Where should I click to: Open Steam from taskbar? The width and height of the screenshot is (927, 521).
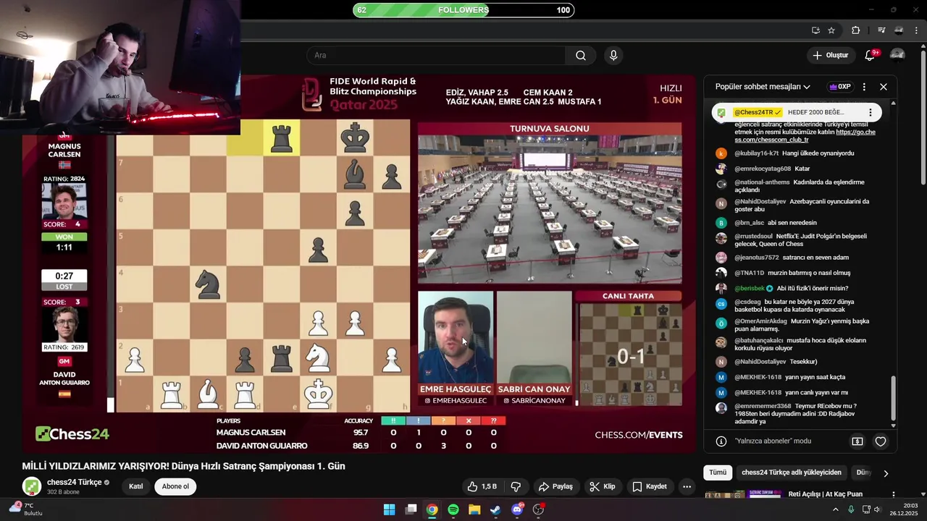(x=495, y=509)
